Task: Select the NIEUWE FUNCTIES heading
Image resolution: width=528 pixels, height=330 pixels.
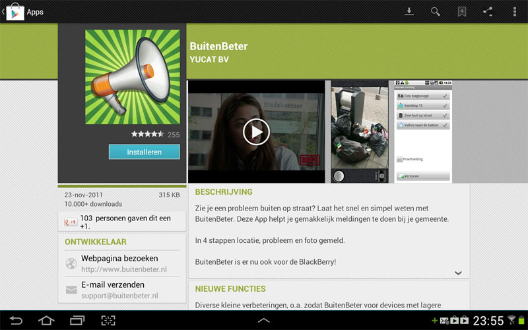Action: 230,289
